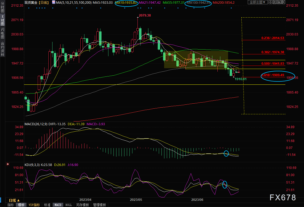Open the 合约资料 side tab
304x207 pixels.
pyautogui.click(x=2, y=49)
